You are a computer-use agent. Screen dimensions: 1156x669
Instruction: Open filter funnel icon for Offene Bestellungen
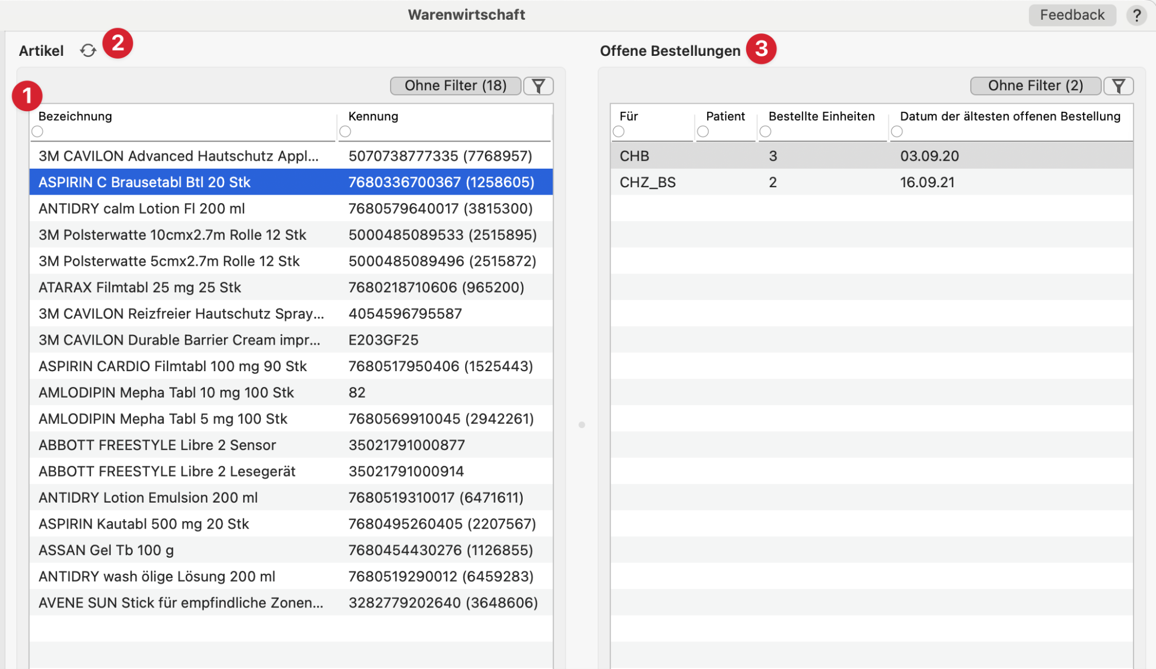coord(1119,86)
